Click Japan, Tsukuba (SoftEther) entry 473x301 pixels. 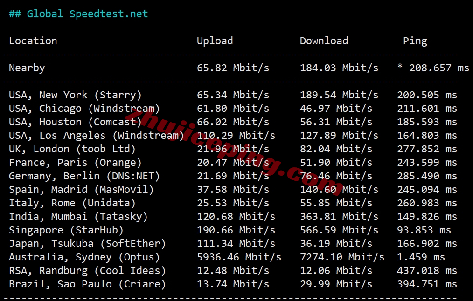point(88,243)
